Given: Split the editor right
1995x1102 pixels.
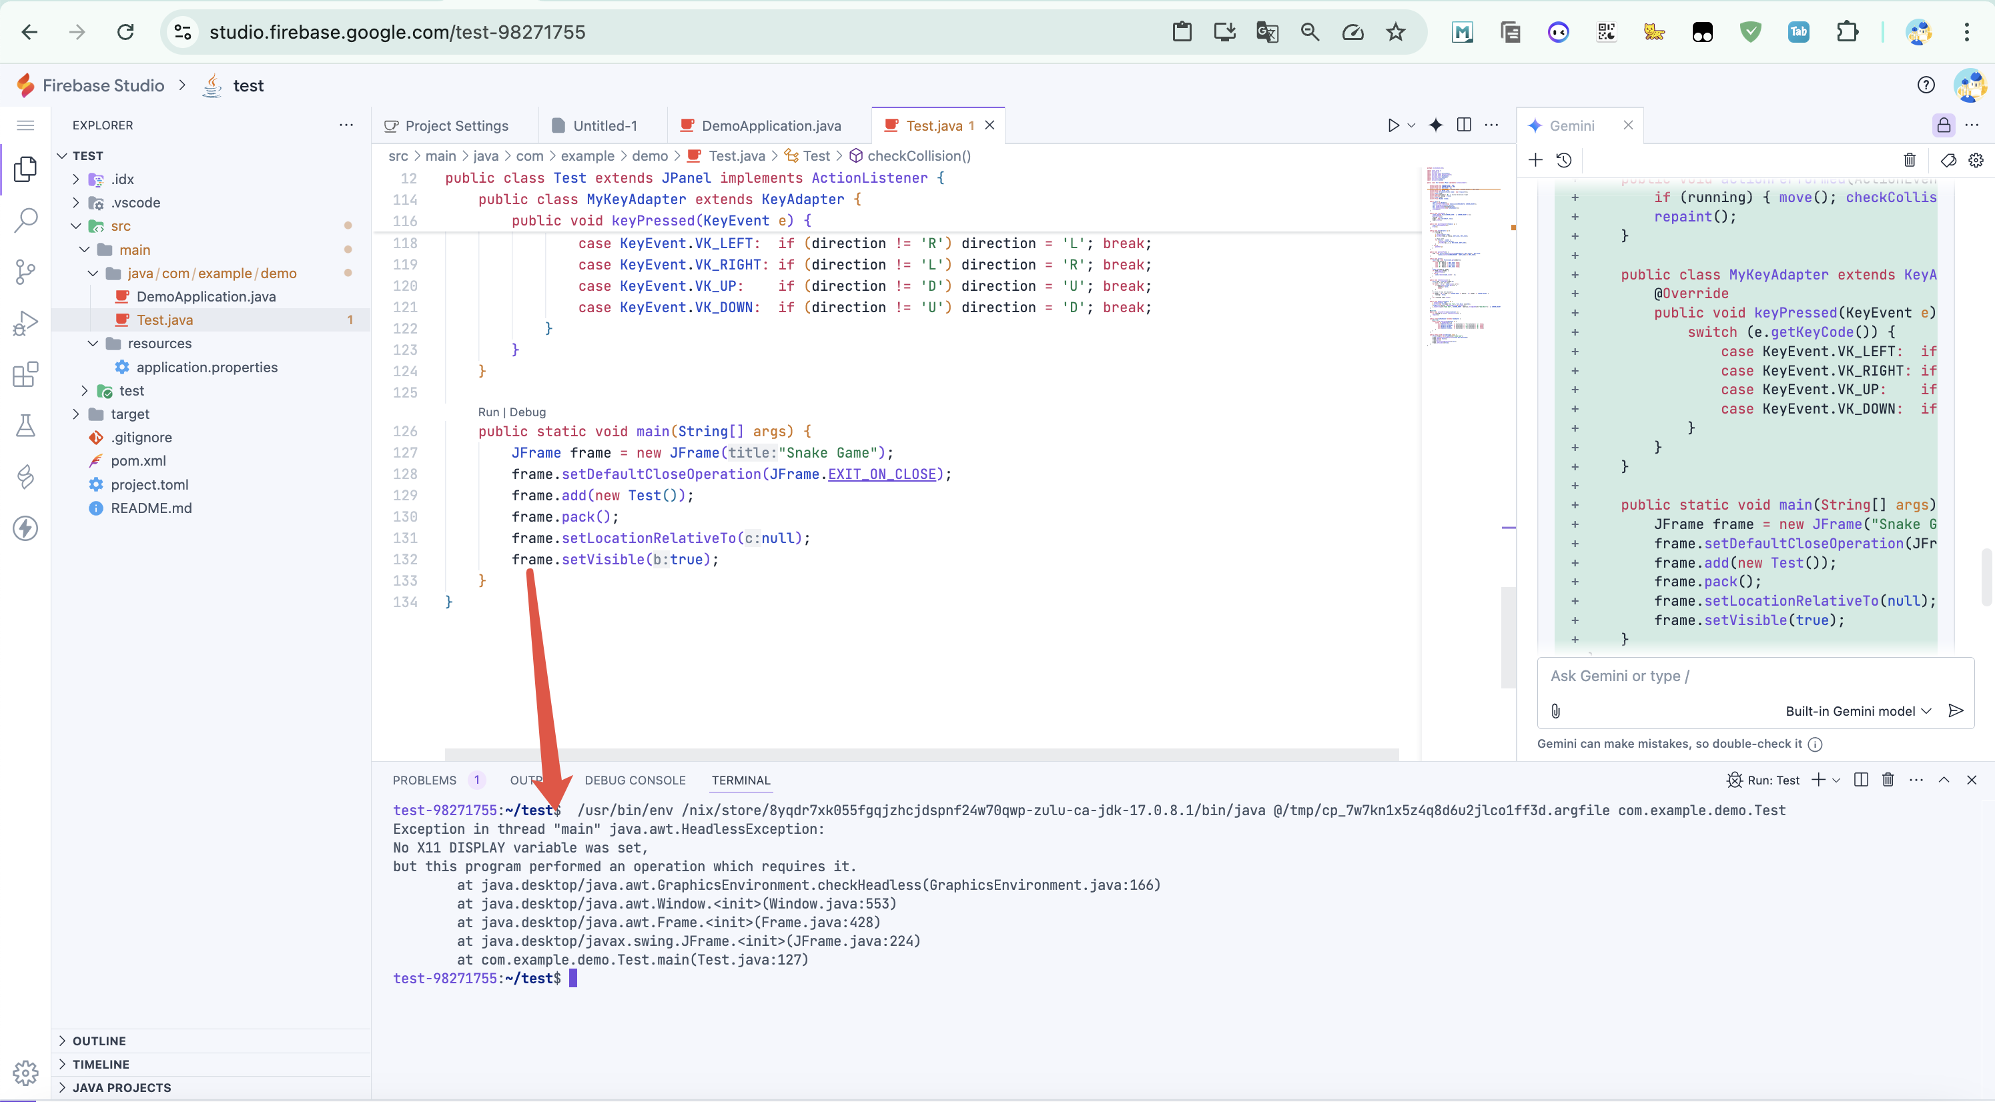Looking at the screenshot, I should click(1464, 125).
